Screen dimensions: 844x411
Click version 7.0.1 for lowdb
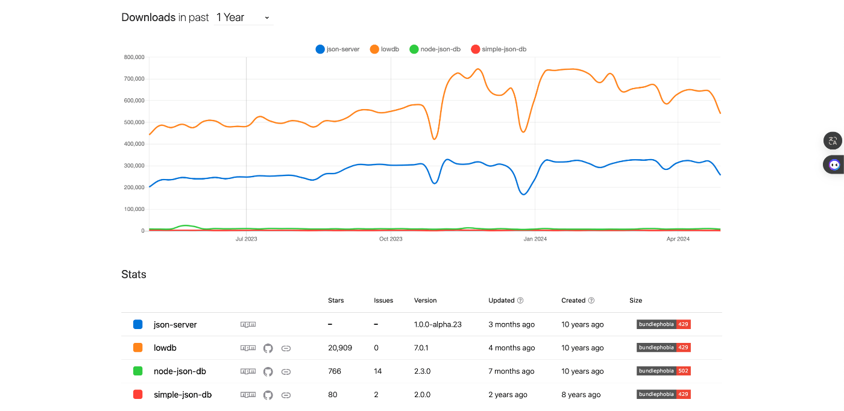pos(422,348)
